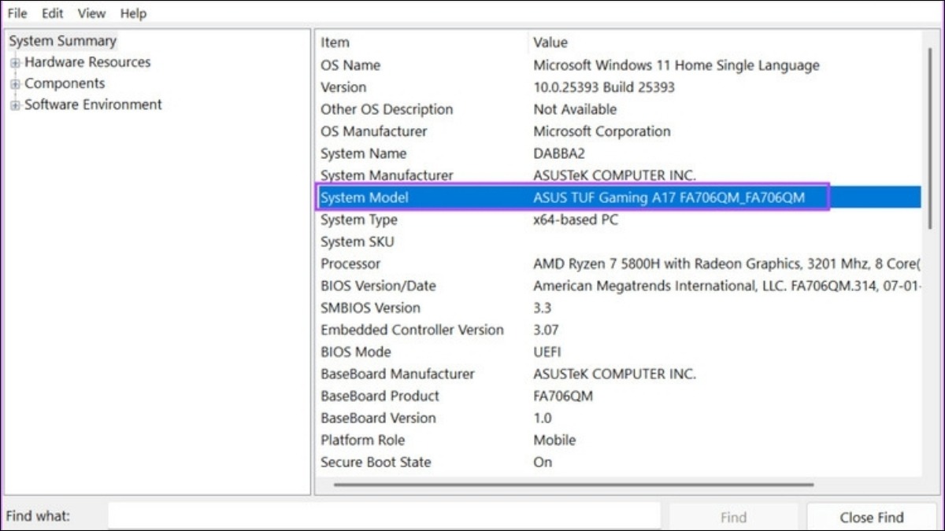Click the UEFI value
Viewport: 945px width, 531px height.
tap(547, 352)
